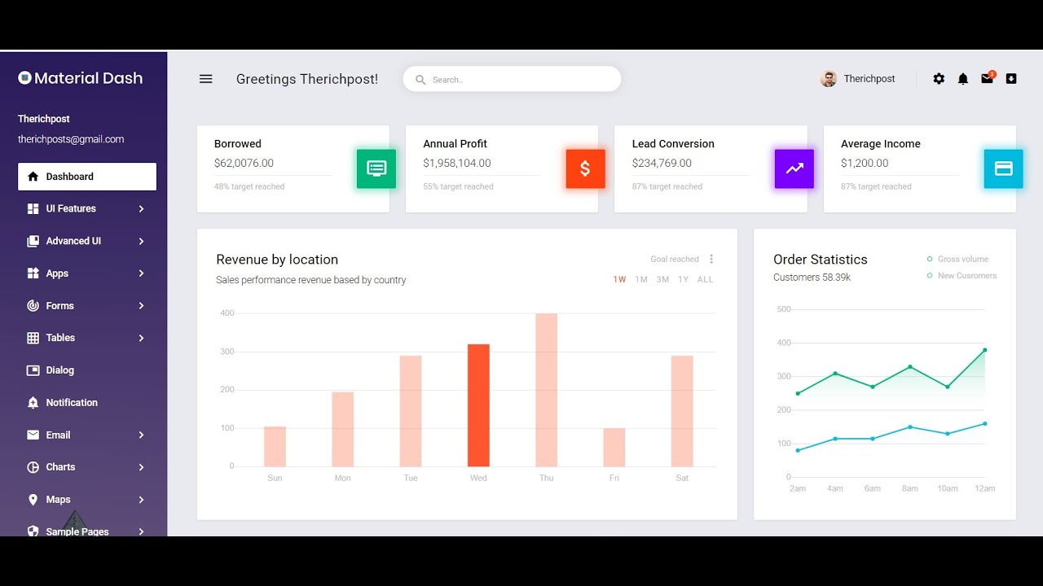
Task: Toggle New Cusromers legend series
Action: [962, 276]
